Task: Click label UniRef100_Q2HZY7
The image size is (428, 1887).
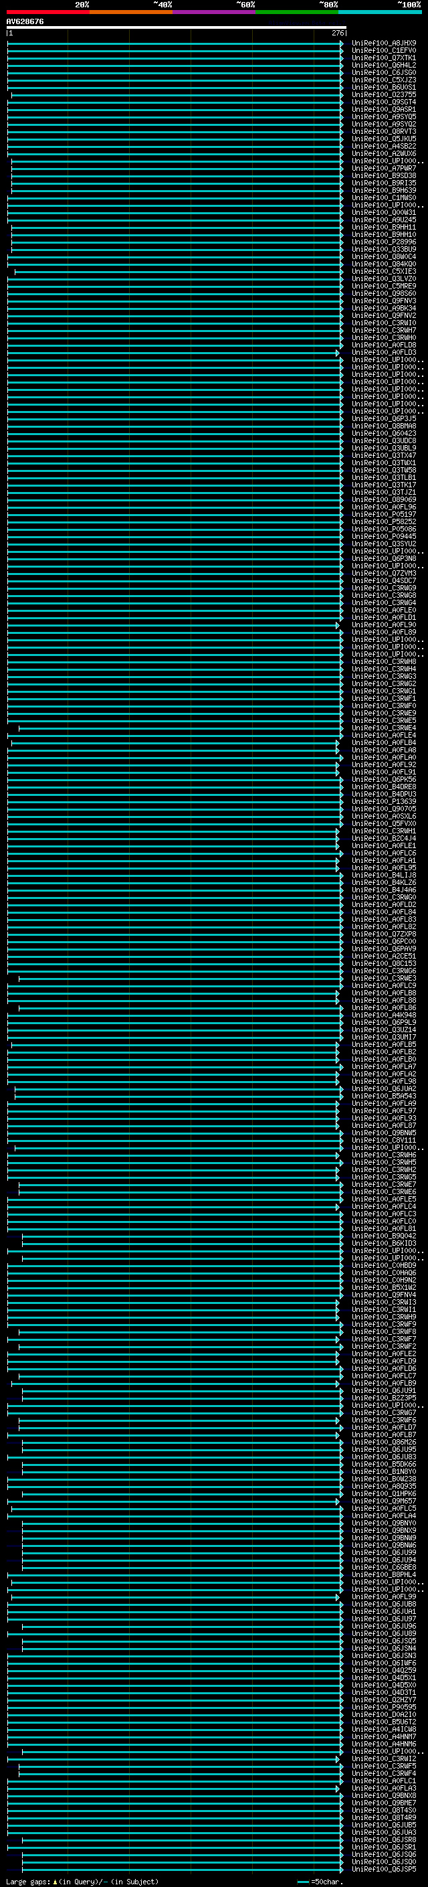Action: coord(384,1700)
